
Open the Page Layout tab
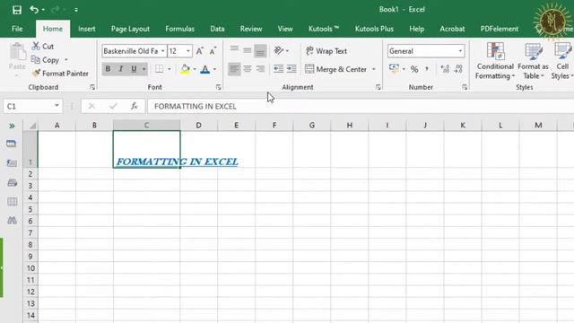point(130,29)
